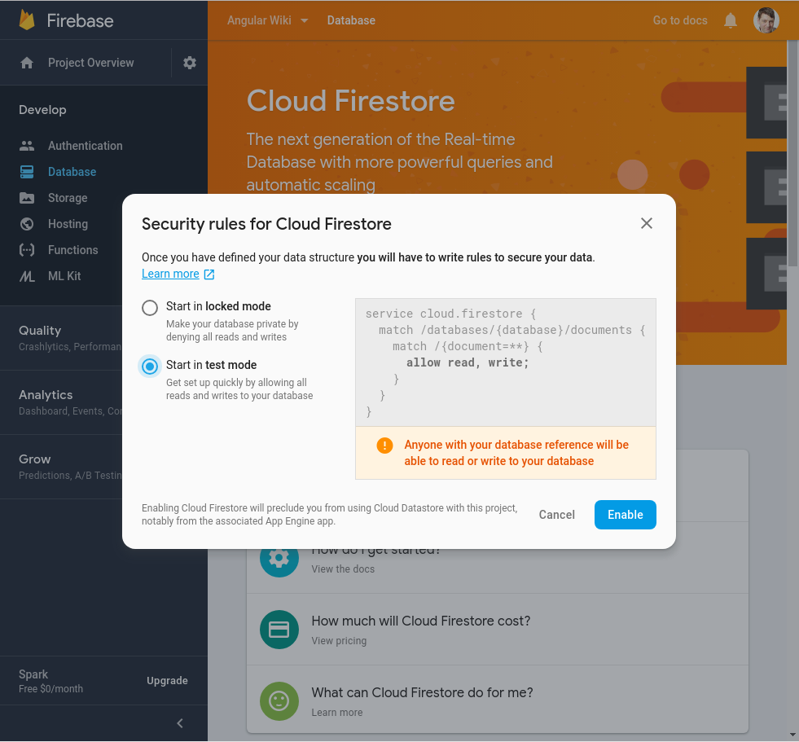799x742 pixels.
Task: Click the ML Kit icon
Action: point(27,276)
